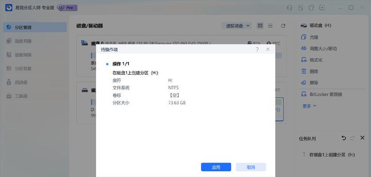
Task: Click the second disk's drive icon
Action: pyautogui.click(x=85, y=90)
